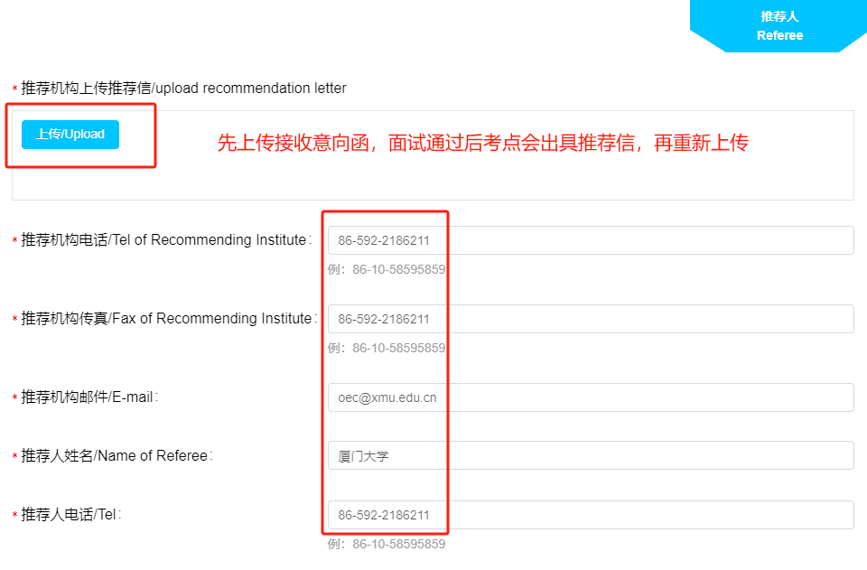Click the example hint under referee Tel field
Viewport: 867px width, 570px height.
tap(387, 544)
